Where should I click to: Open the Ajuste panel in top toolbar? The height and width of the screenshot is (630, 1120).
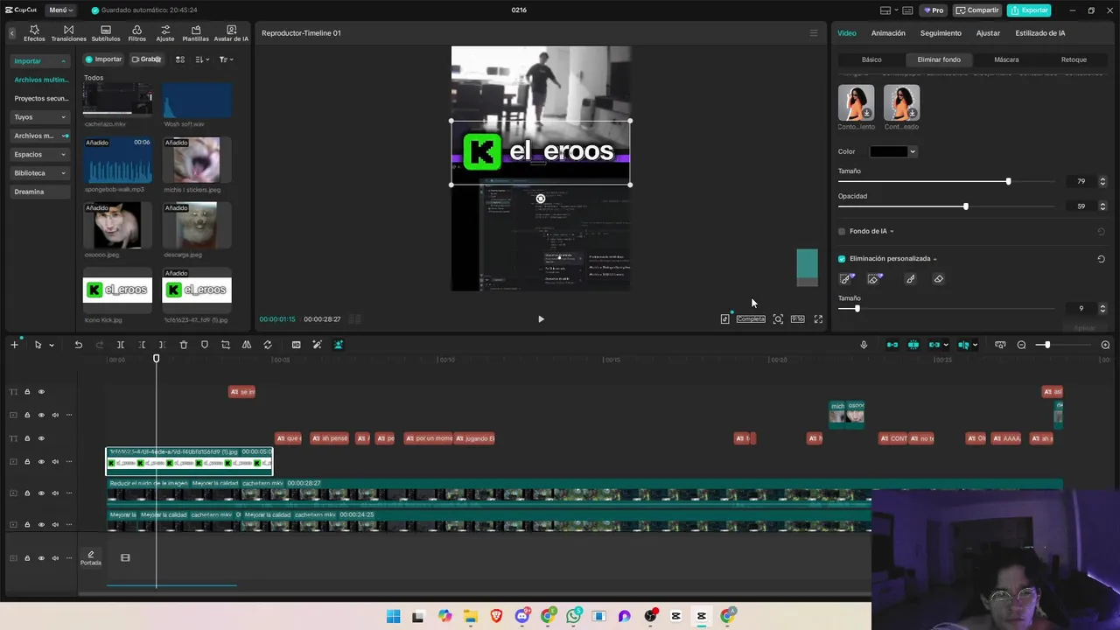165,33
